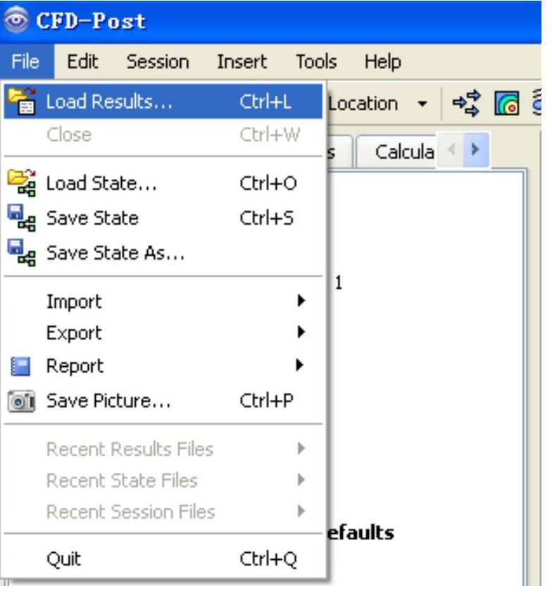Expand the Import submenu
Image resolution: width=552 pixels, height=600 pixels.
(x=301, y=301)
